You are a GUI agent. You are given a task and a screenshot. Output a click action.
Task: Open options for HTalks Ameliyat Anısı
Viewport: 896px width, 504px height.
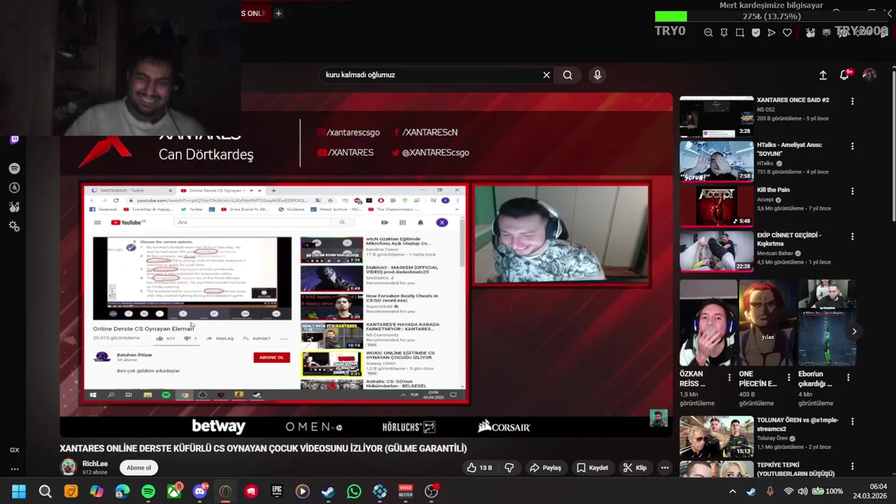[852, 146]
